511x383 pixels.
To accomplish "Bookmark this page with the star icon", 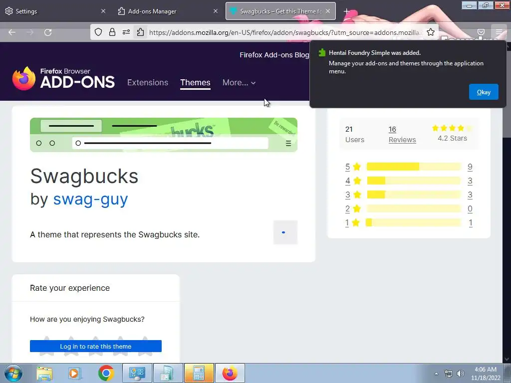I will click(x=431, y=32).
